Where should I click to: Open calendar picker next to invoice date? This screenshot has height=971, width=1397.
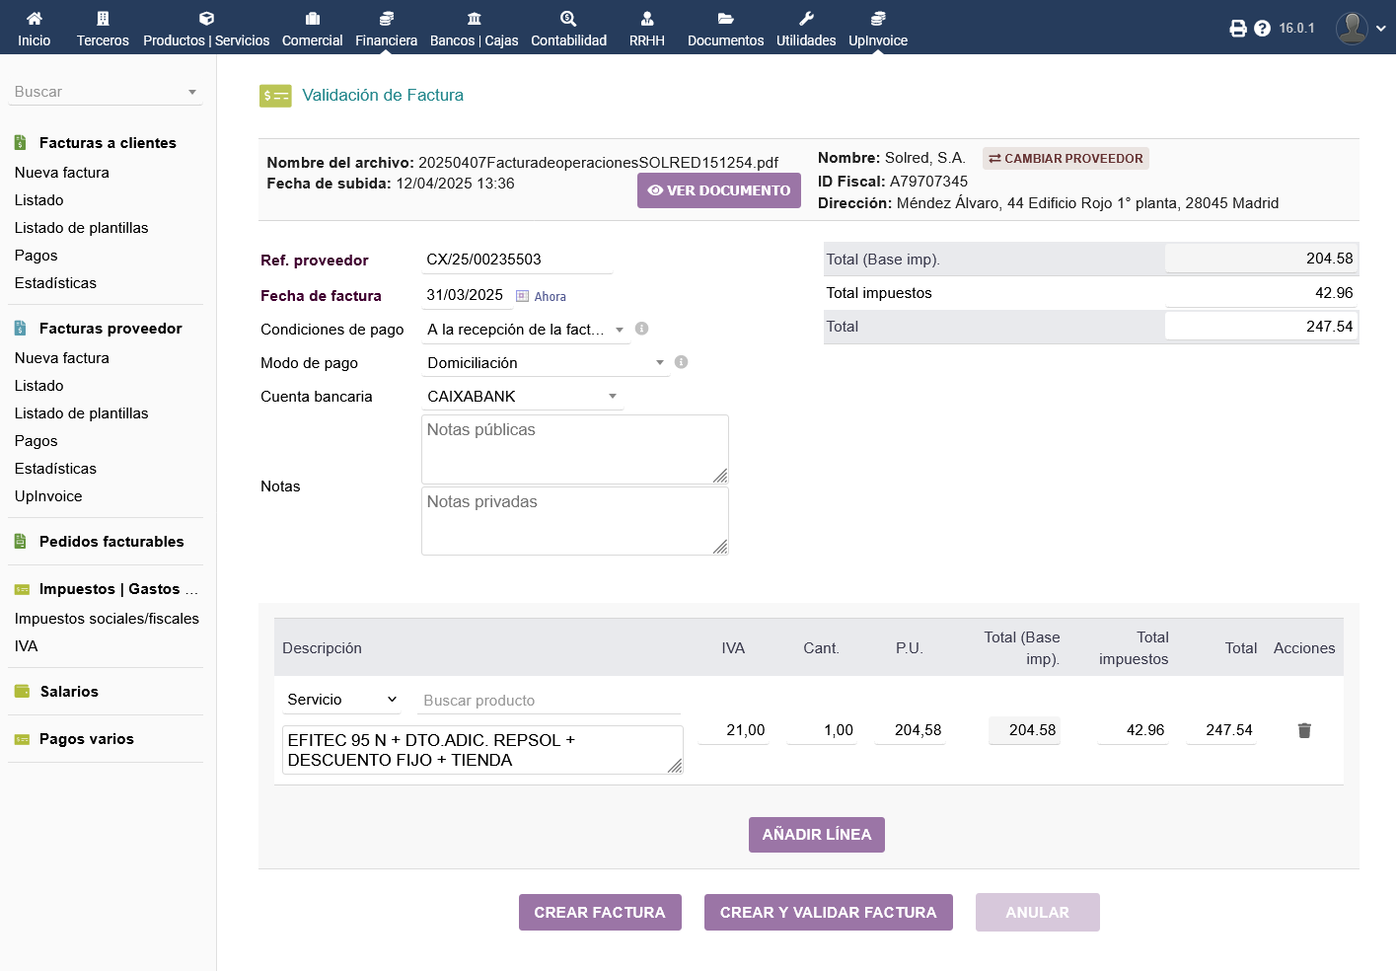point(523,296)
